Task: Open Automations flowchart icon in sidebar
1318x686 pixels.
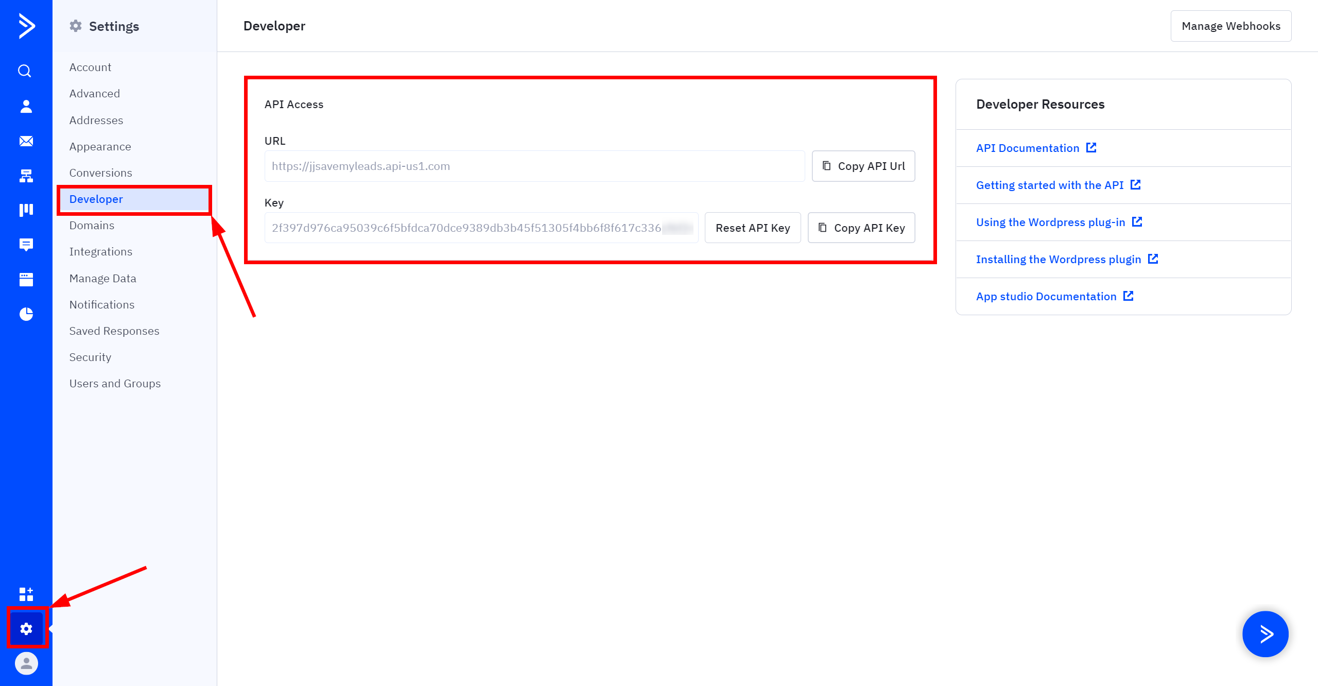Action: pyautogui.click(x=26, y=176)
